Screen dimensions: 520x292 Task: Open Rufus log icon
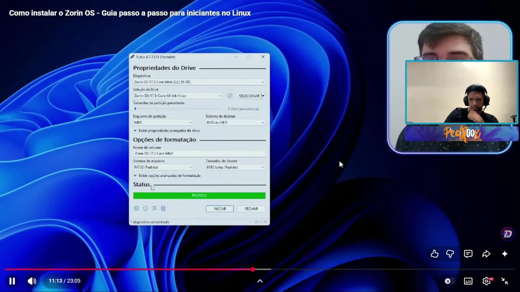click(x=163, y=208)
